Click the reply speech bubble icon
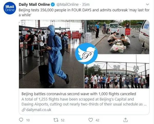Screen dimensions: 154x124 [x=21, y=120]
